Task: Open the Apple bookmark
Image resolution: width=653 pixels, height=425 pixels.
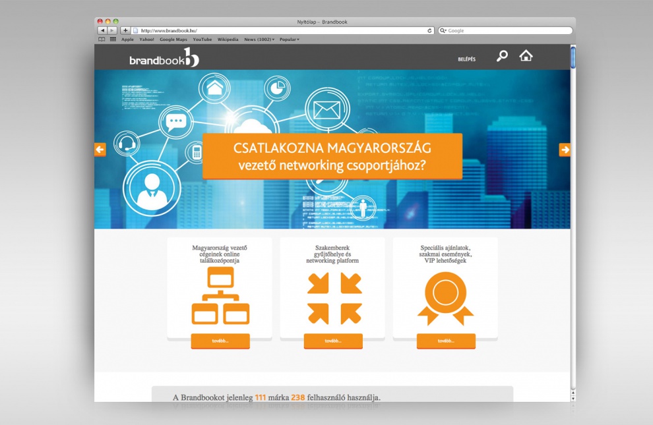Action: pos(127,40)
